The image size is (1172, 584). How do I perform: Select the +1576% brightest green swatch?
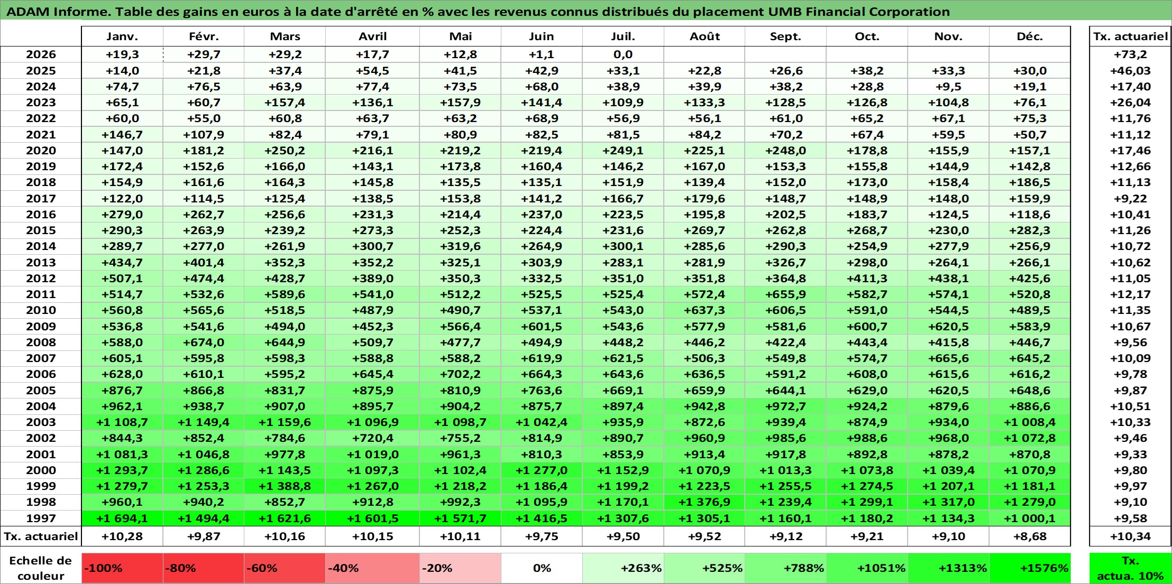1030,568
